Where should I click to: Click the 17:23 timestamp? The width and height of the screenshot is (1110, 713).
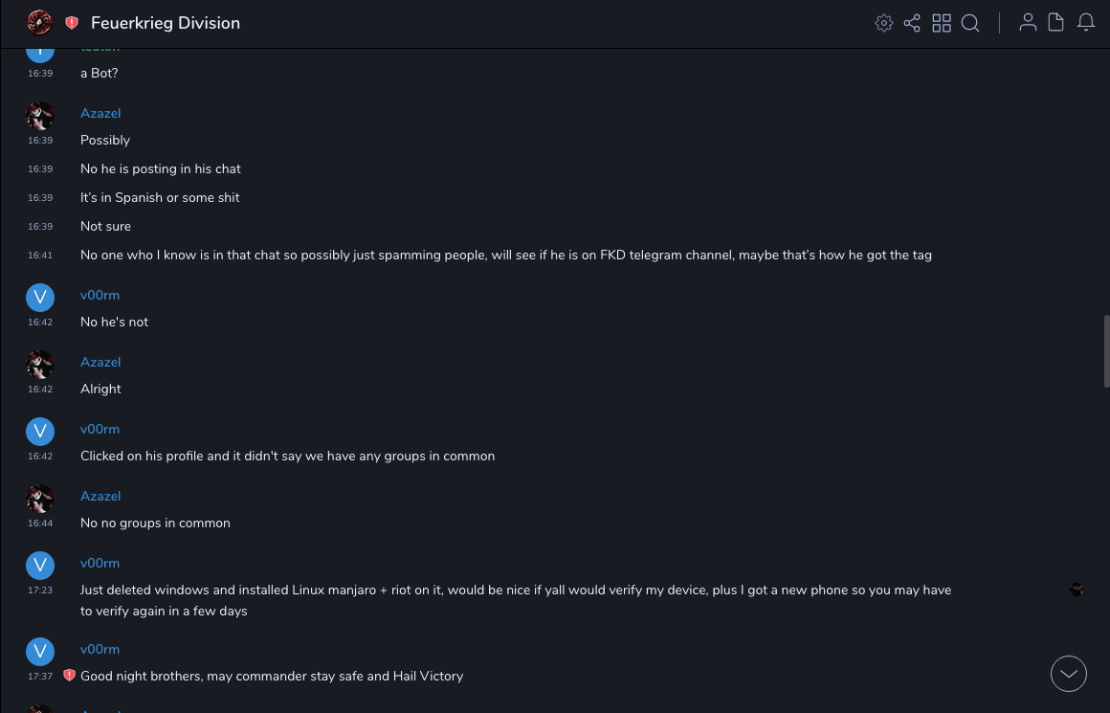coord(40,590)
